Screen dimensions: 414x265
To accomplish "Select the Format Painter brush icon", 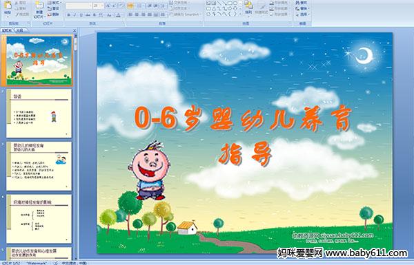I will coord(17,14).
